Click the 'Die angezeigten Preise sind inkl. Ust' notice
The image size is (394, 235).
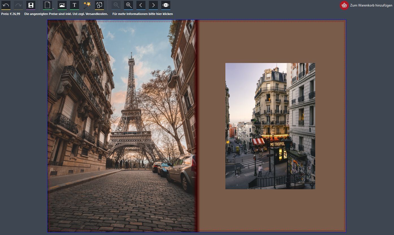click(x=66, y=14)
